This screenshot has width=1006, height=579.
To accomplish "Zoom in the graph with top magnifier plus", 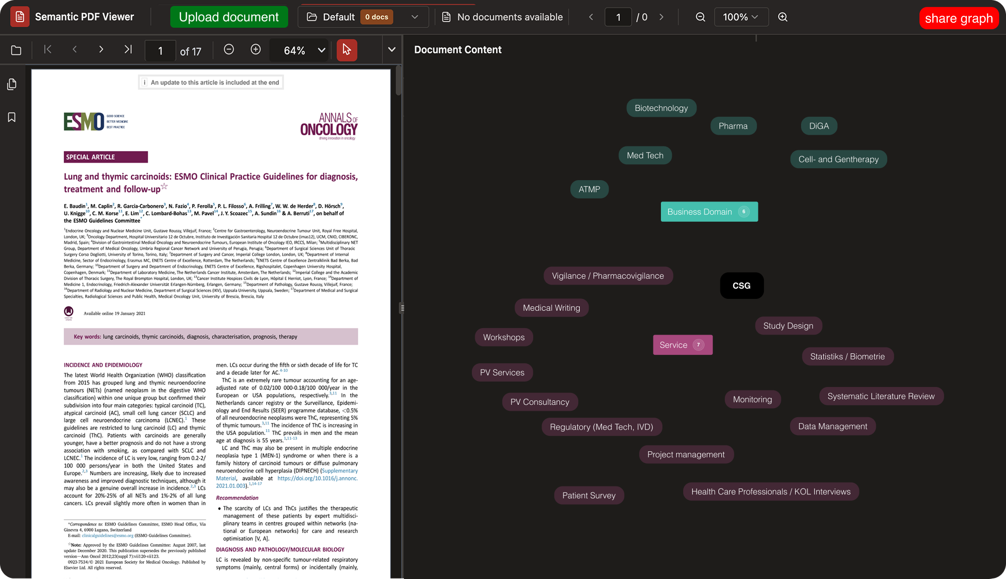I will [783, 17].
